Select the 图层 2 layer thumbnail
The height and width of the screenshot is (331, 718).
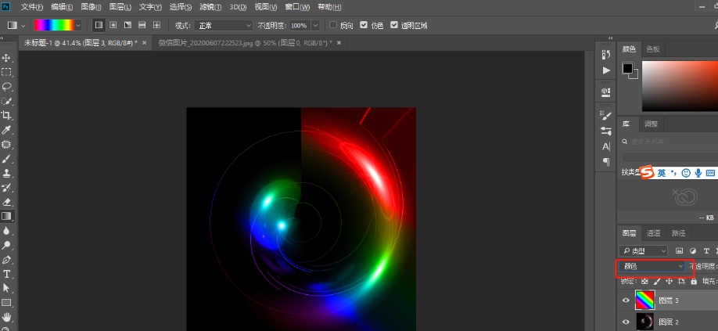point(644,322)
